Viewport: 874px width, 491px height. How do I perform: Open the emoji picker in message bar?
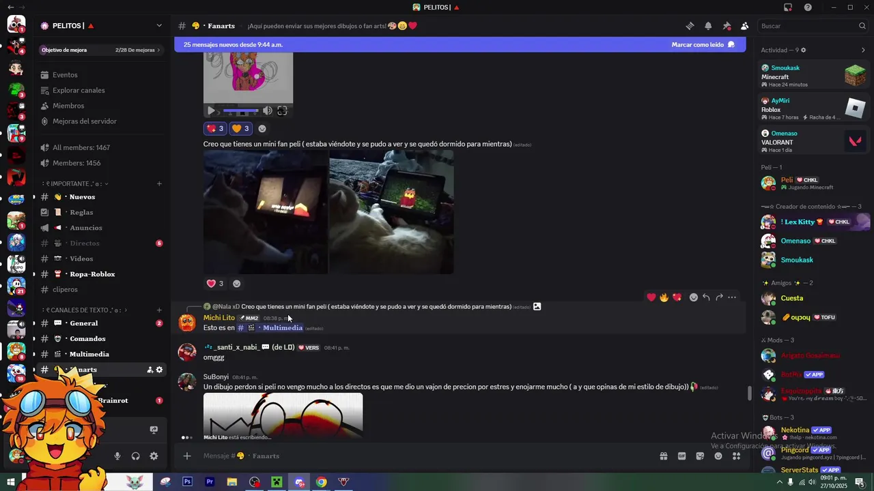point(718,456)
